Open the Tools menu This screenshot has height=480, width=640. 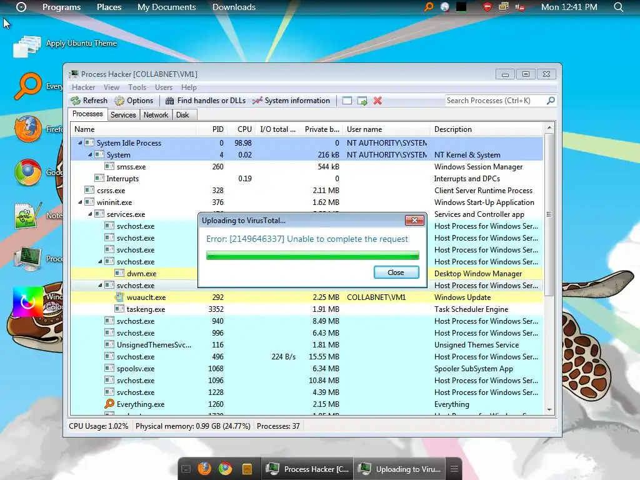(137, 87)
